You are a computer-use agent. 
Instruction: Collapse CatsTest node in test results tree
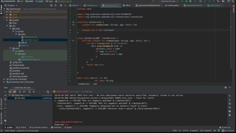click(x=10, y=95)
